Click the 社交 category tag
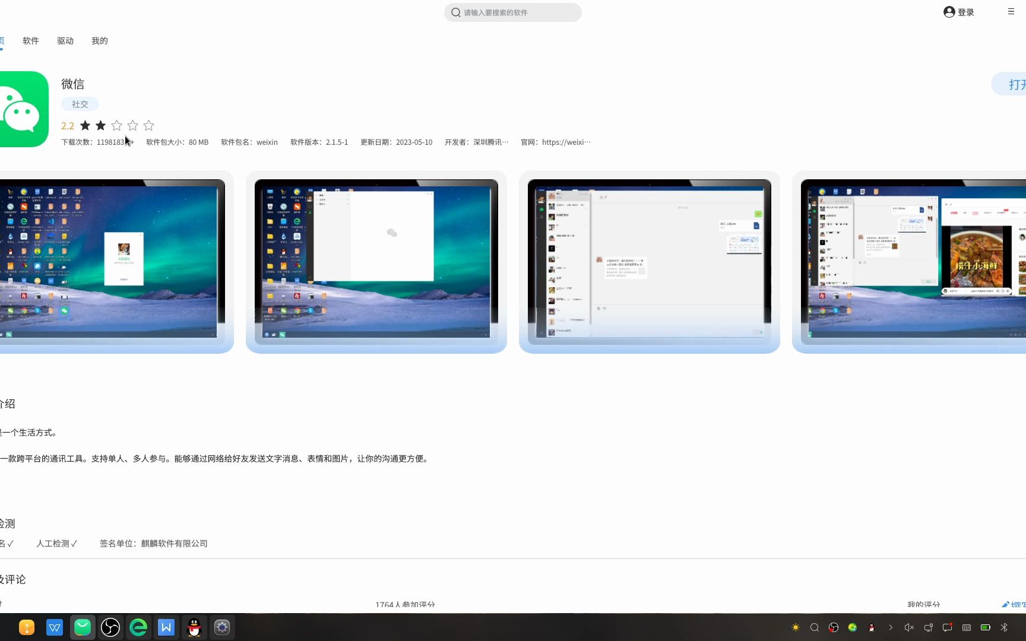Viewport: 1026px width, 641px height. pos(80,104)
